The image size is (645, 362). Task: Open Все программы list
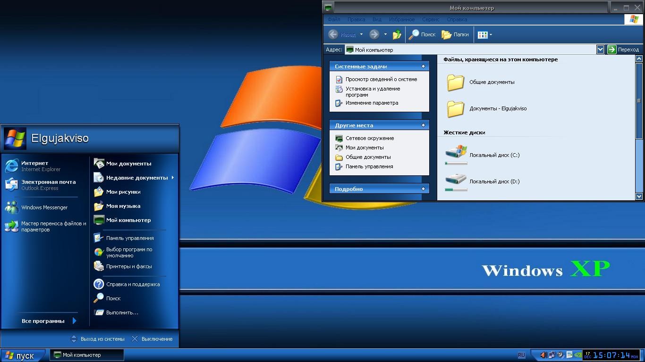click(x=49, y=321)
